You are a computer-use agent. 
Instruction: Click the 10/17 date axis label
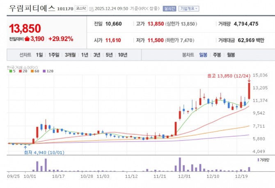(x=58, y=176)
